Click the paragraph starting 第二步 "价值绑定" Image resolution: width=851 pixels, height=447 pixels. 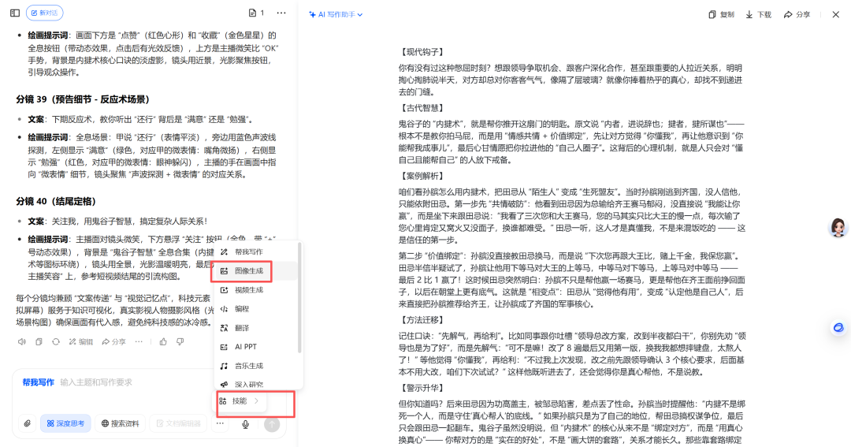point(571,280)
